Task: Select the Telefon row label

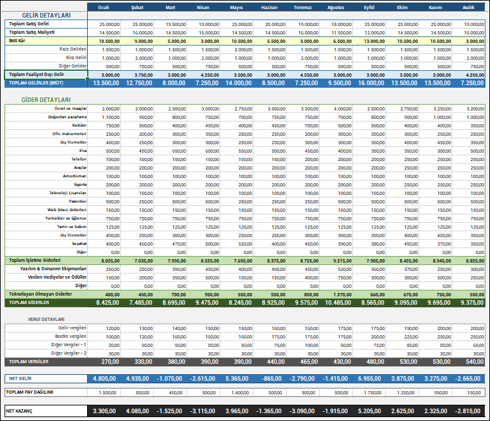Action: (79, 159)
